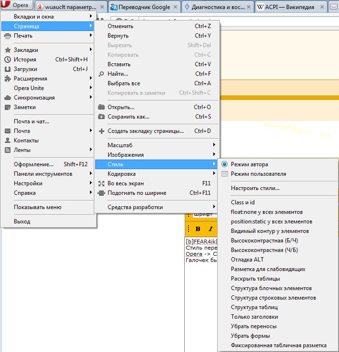
Task: Toggle Раскрыть таблицы style
Action: 278,279
